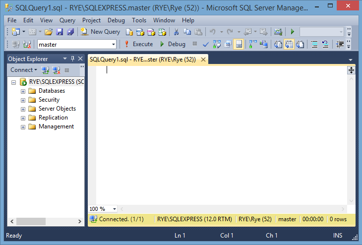Click the Execute button

coord(138,44)
